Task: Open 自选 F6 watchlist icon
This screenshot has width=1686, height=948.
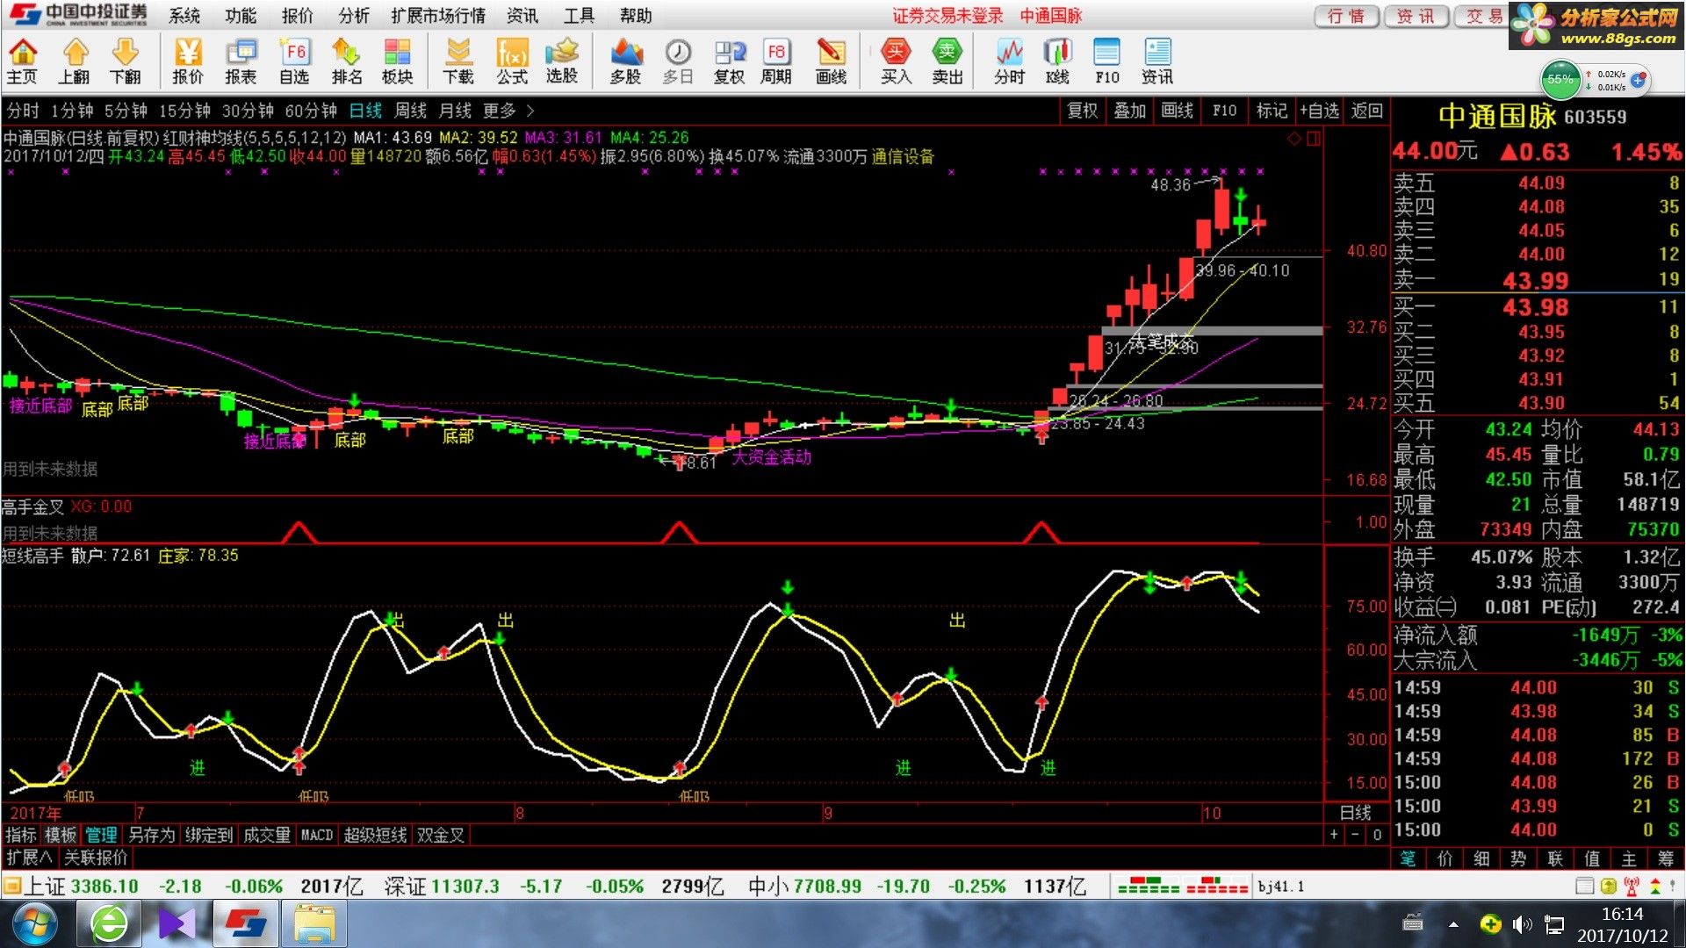Action: pyautogui.click(x=294, y=61)
